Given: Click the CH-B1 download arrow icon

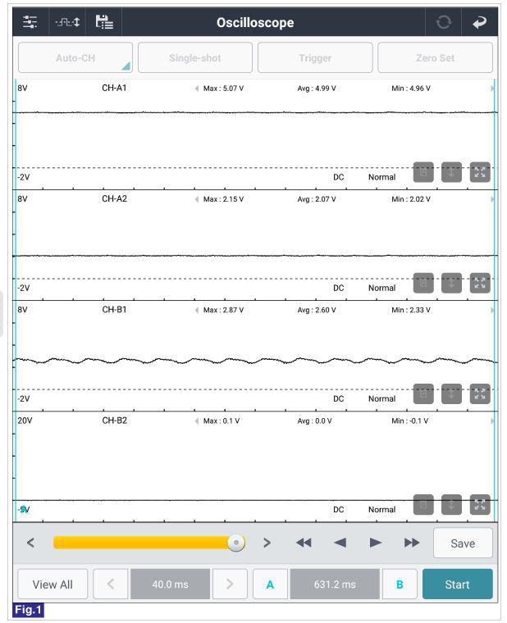Looking at the screenshot, I should [452, 393].
